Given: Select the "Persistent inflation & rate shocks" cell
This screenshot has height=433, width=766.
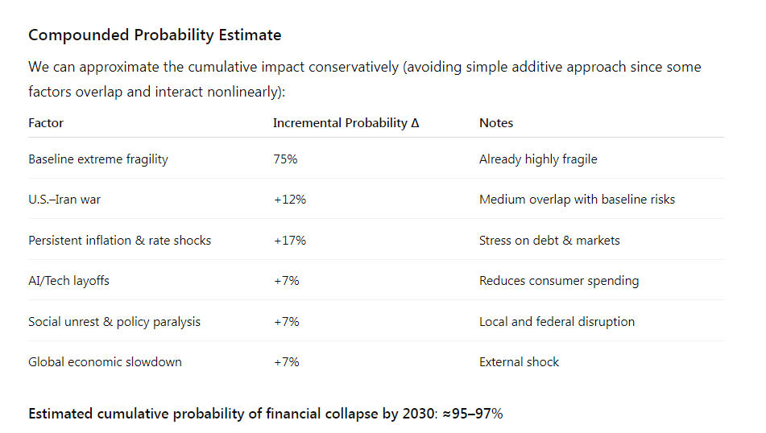Looking at the screenshot, I should coord(119,241).
